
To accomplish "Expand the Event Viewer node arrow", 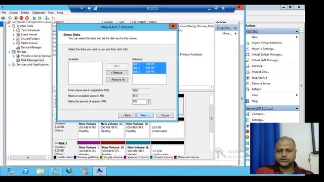I will click(x=14, y=35).
